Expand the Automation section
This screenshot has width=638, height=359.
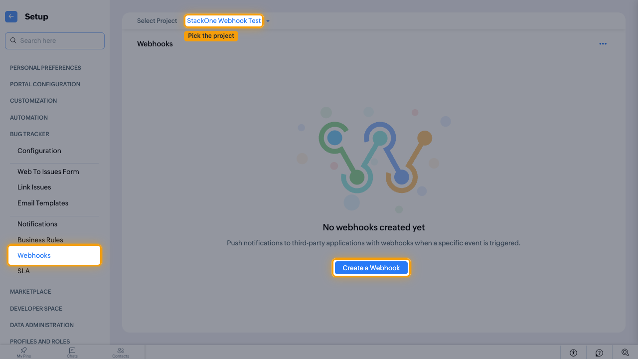[x=29, y=118]
